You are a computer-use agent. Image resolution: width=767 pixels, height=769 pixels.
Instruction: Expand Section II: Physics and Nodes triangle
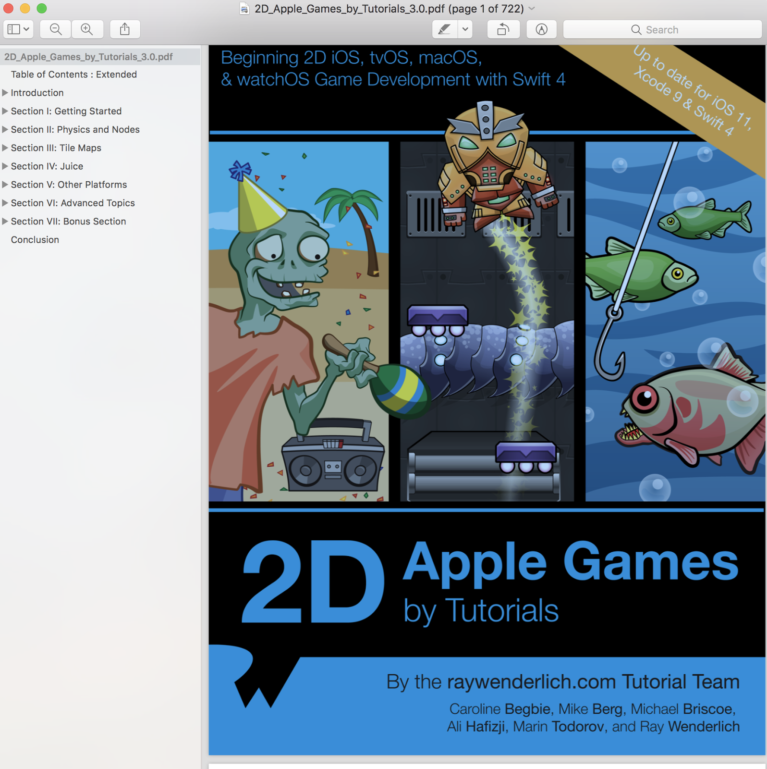(5, 129)
